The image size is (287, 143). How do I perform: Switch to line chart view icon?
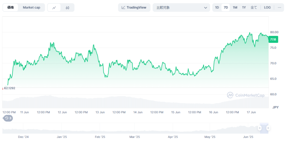54,8
